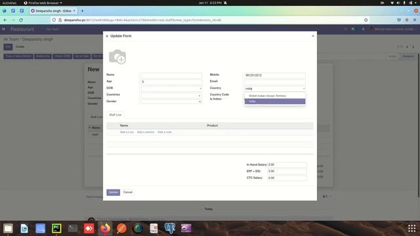The width and height of the screenshot is (420, 236).
Task: Open Firefox Web Browser app menu
Action: [43, 3]
